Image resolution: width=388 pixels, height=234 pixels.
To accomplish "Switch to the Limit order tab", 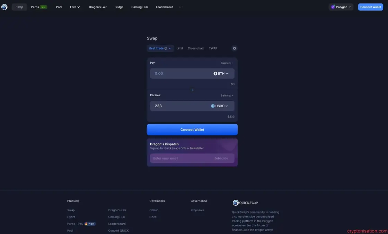I will pos(180,48).
